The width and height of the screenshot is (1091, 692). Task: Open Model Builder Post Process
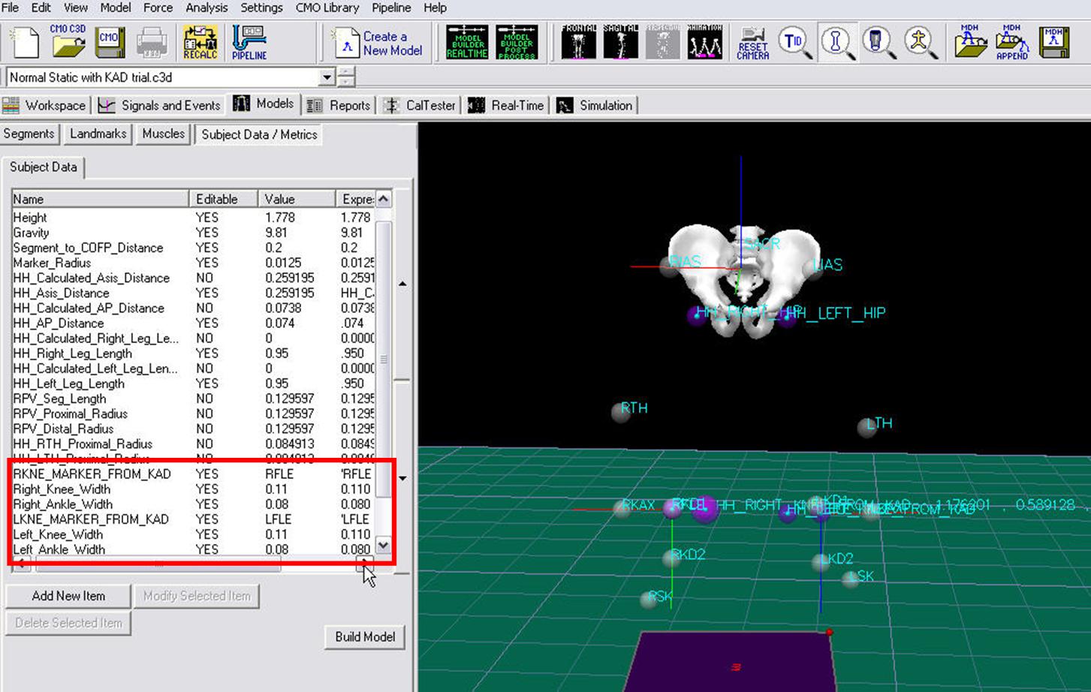point(517,43)
